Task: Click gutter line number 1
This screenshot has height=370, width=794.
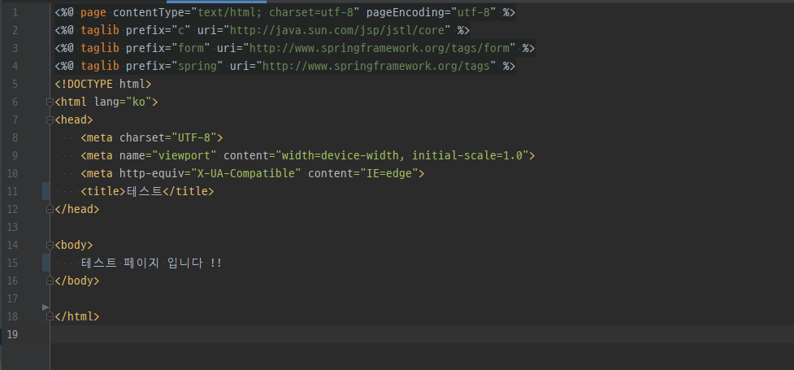Action: click(15, 13)
